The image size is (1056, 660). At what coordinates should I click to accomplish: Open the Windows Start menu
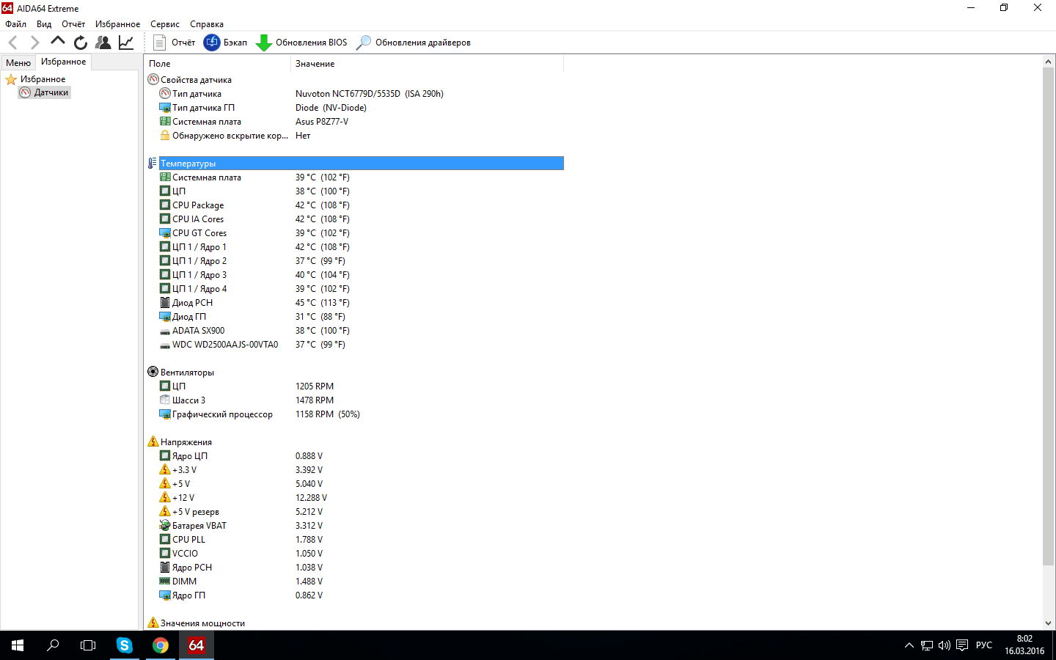click(x=18, y=645)
